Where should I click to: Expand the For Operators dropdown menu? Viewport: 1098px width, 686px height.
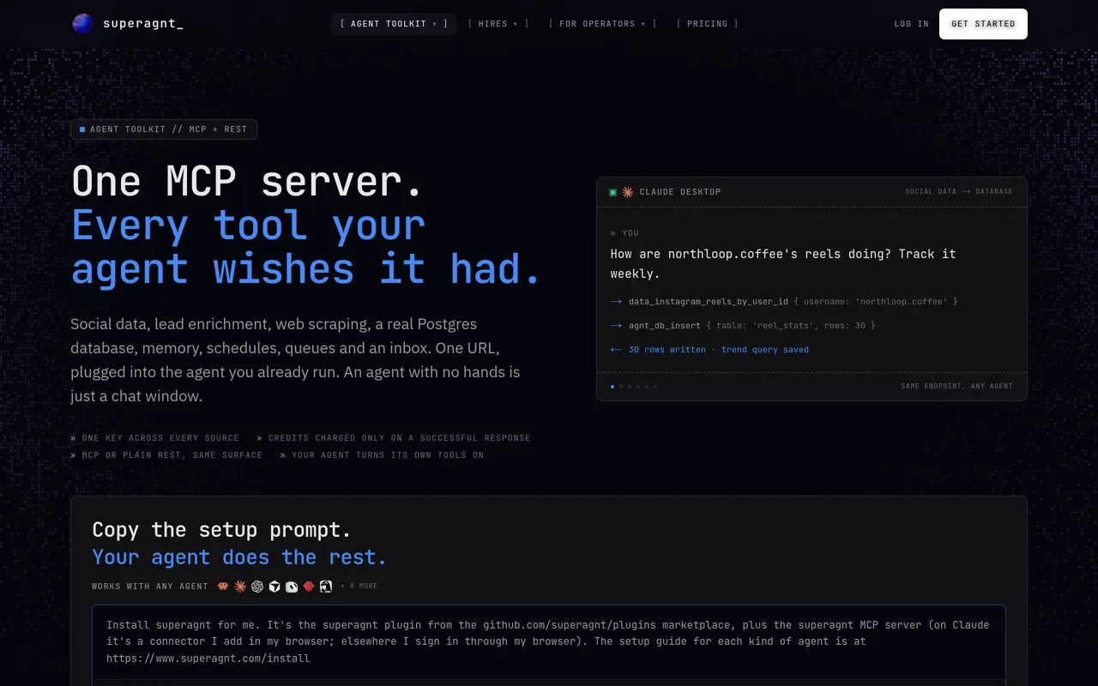point(603,24)
